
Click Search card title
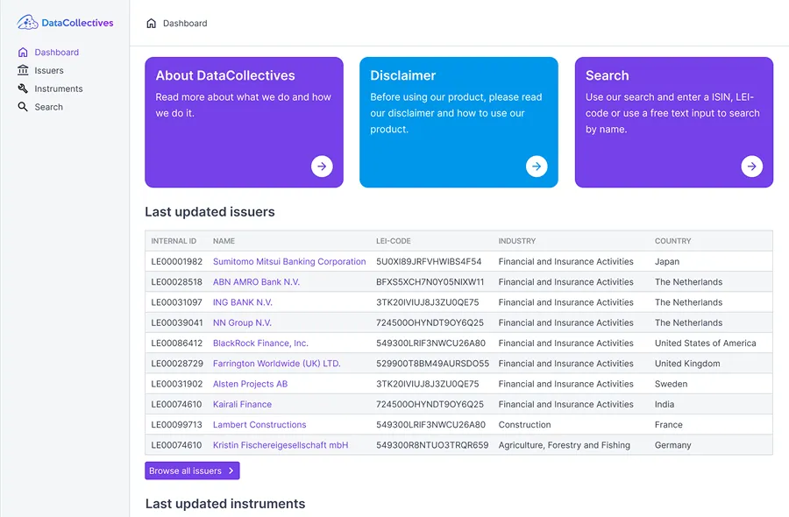[x=608, y=75]
